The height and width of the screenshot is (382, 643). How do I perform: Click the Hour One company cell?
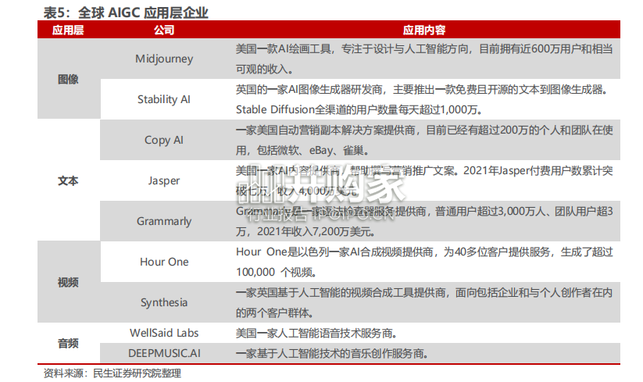[164, 262]
